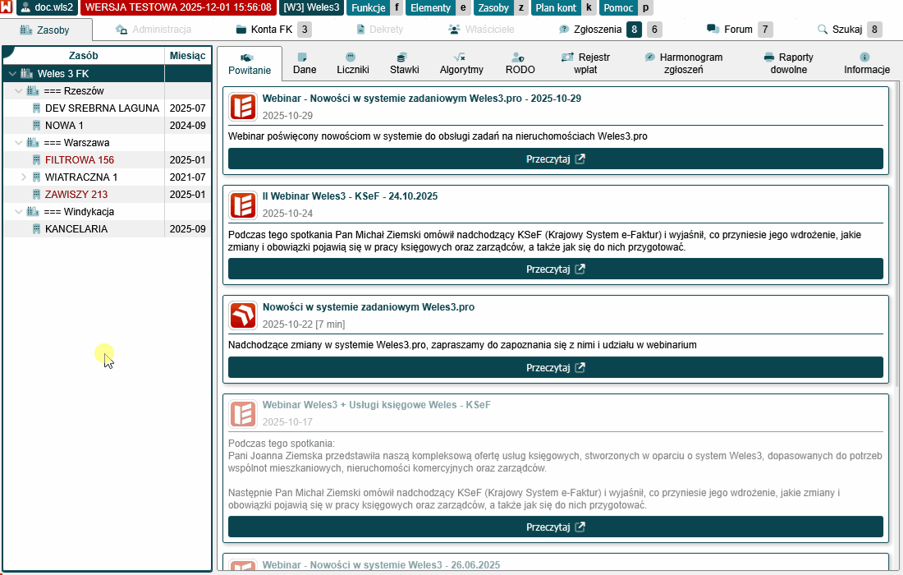Select FILTROWA 156 in resource tree
903x575 pixels.
pos(80,160)
